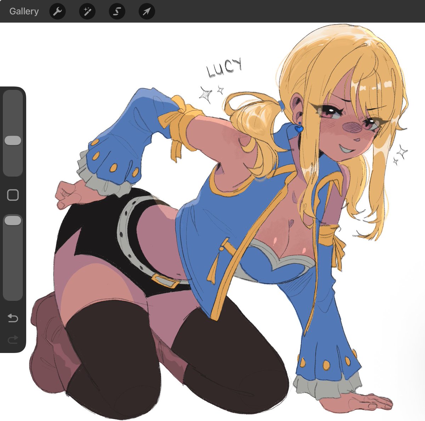This screenshot has height=421, width=425.
Task: Click the brush opacity slider handle
Action: pyautogui.click(x=13, y=220)
